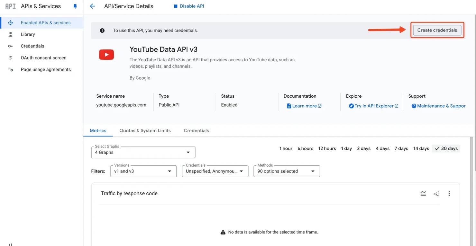The width and height of the screenshot is (476, 246).
Task: Open the Versions filter dropdown
Action: click(x=143, y=171)
